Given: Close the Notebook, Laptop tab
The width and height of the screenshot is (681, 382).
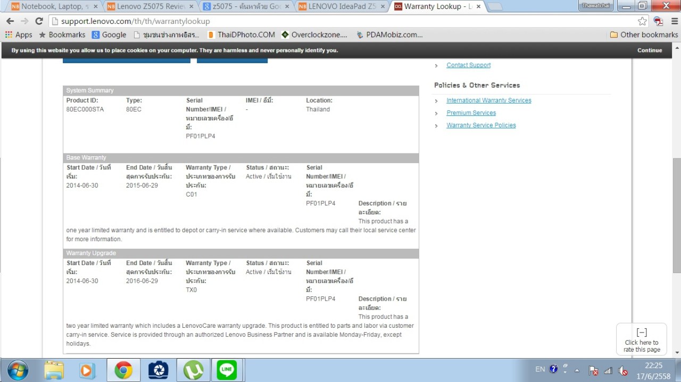Looking at the screenshot, I should (x=95, y=7).
